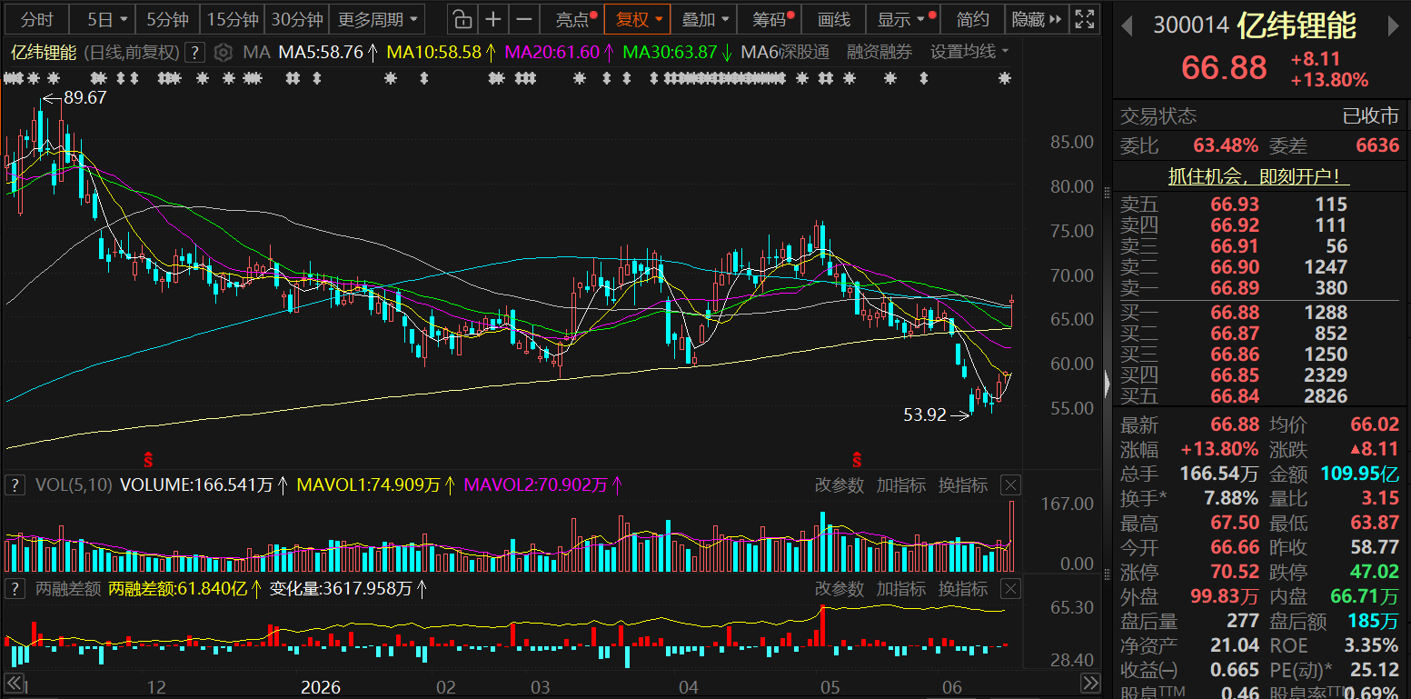This screenshot has width=1411, height=699.
Task: Switch to 简约 simplified mode
Action: click(973, 19)
